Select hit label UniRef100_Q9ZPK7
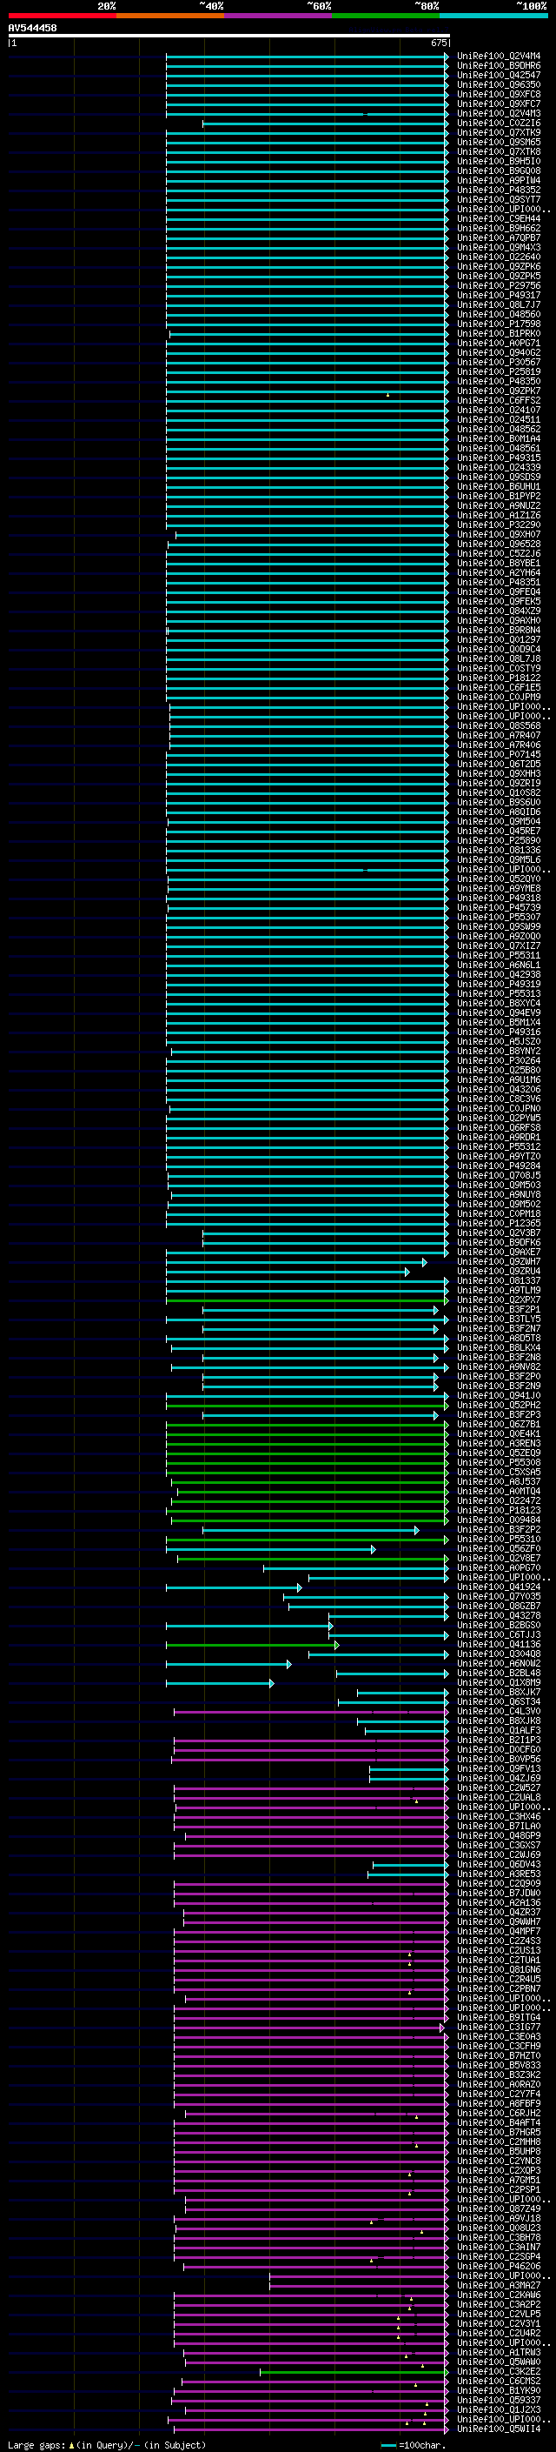Image resolution: width=556 pixels, height=2452 pixels. 499,391
